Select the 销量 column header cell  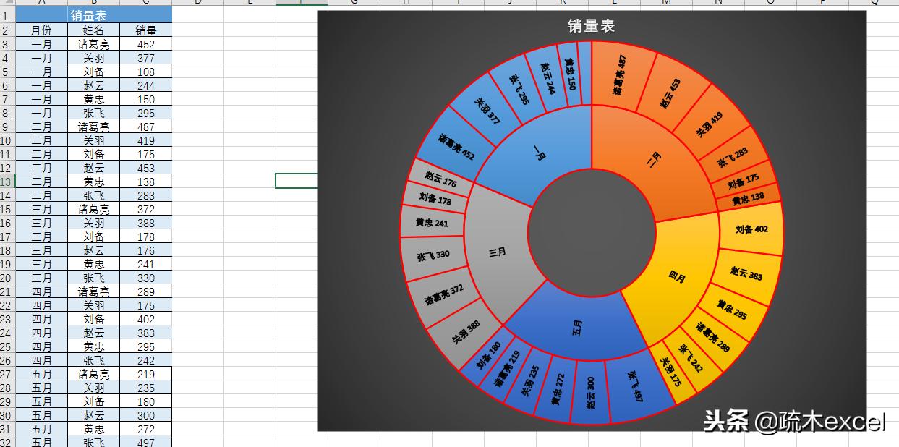click(145, 30)
